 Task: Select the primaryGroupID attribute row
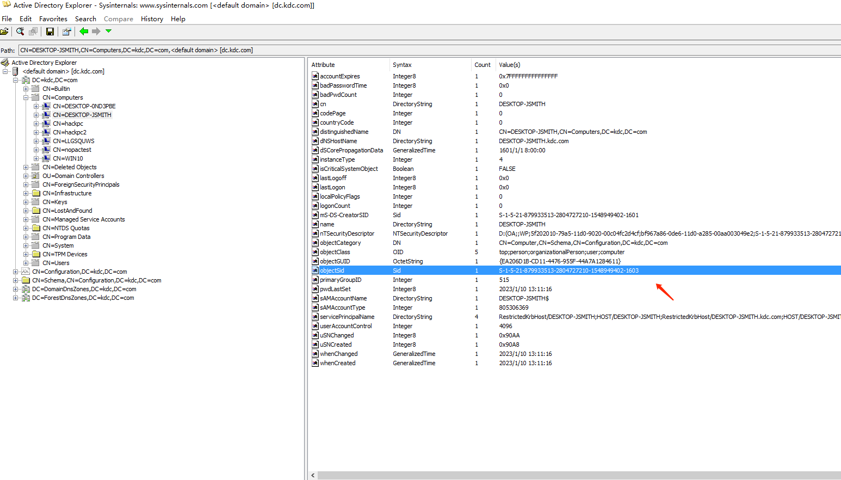574,280
